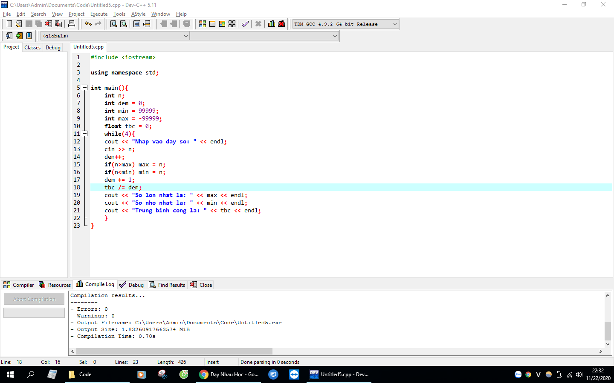Screen dimensions: 614x383
Task: Open the Execute menu
Action: click(98, 14)
